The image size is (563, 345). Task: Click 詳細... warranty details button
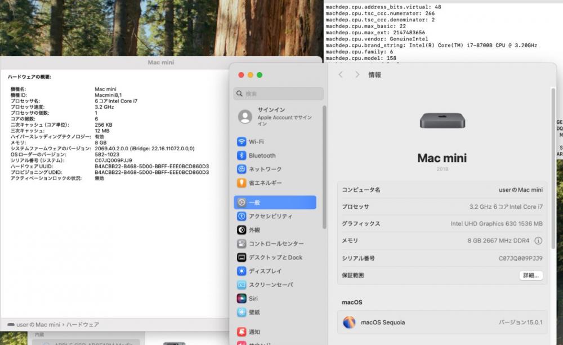pos(531,275)
